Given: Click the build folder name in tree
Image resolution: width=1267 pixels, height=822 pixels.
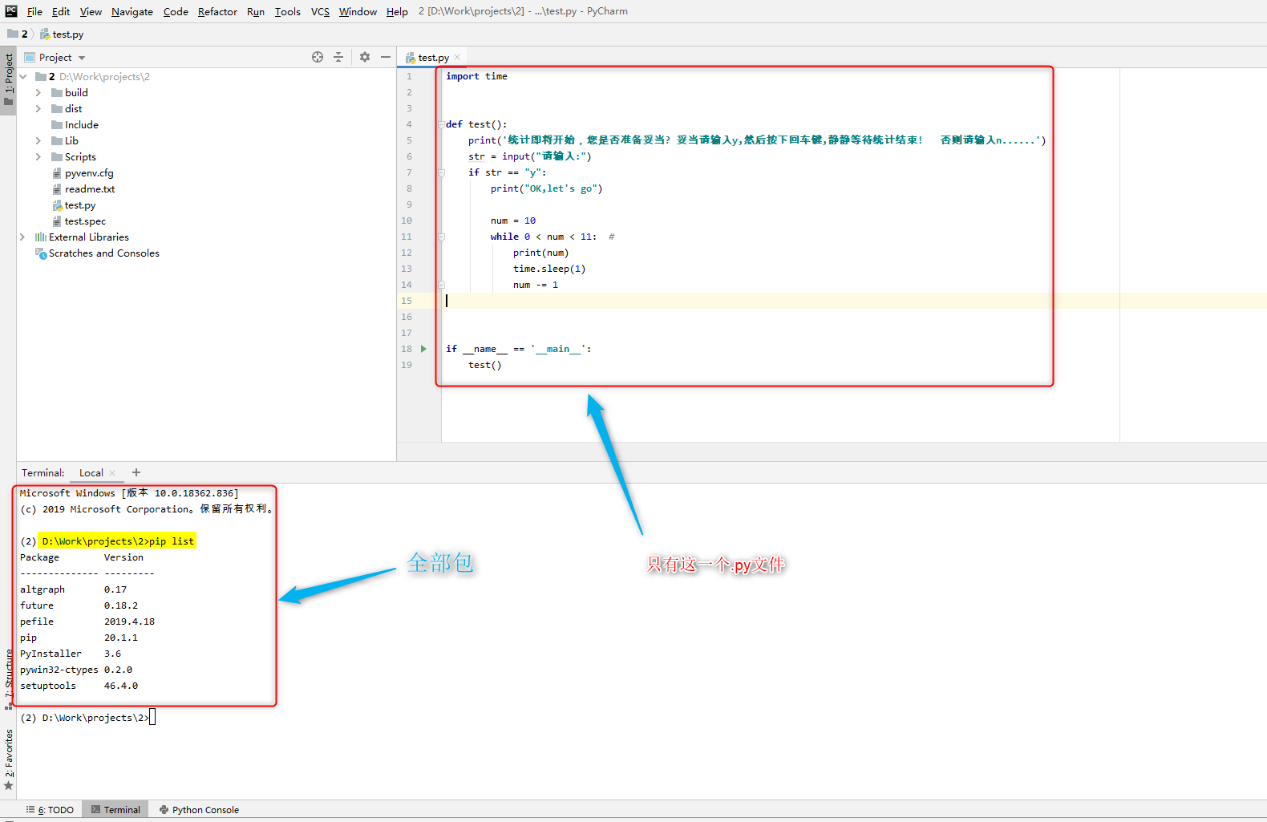Looking at the screenshot, I should click(x=76, y=92).
